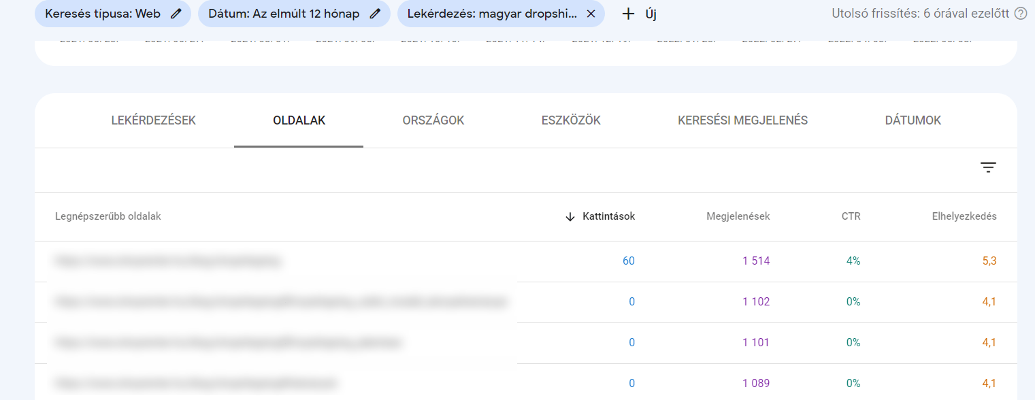Open the table filter rows icon

click(988, 167)
